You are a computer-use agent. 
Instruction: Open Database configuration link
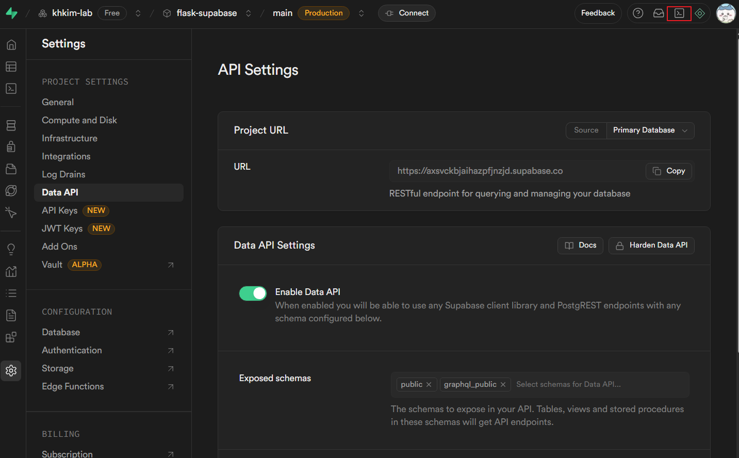coord(109,332)
